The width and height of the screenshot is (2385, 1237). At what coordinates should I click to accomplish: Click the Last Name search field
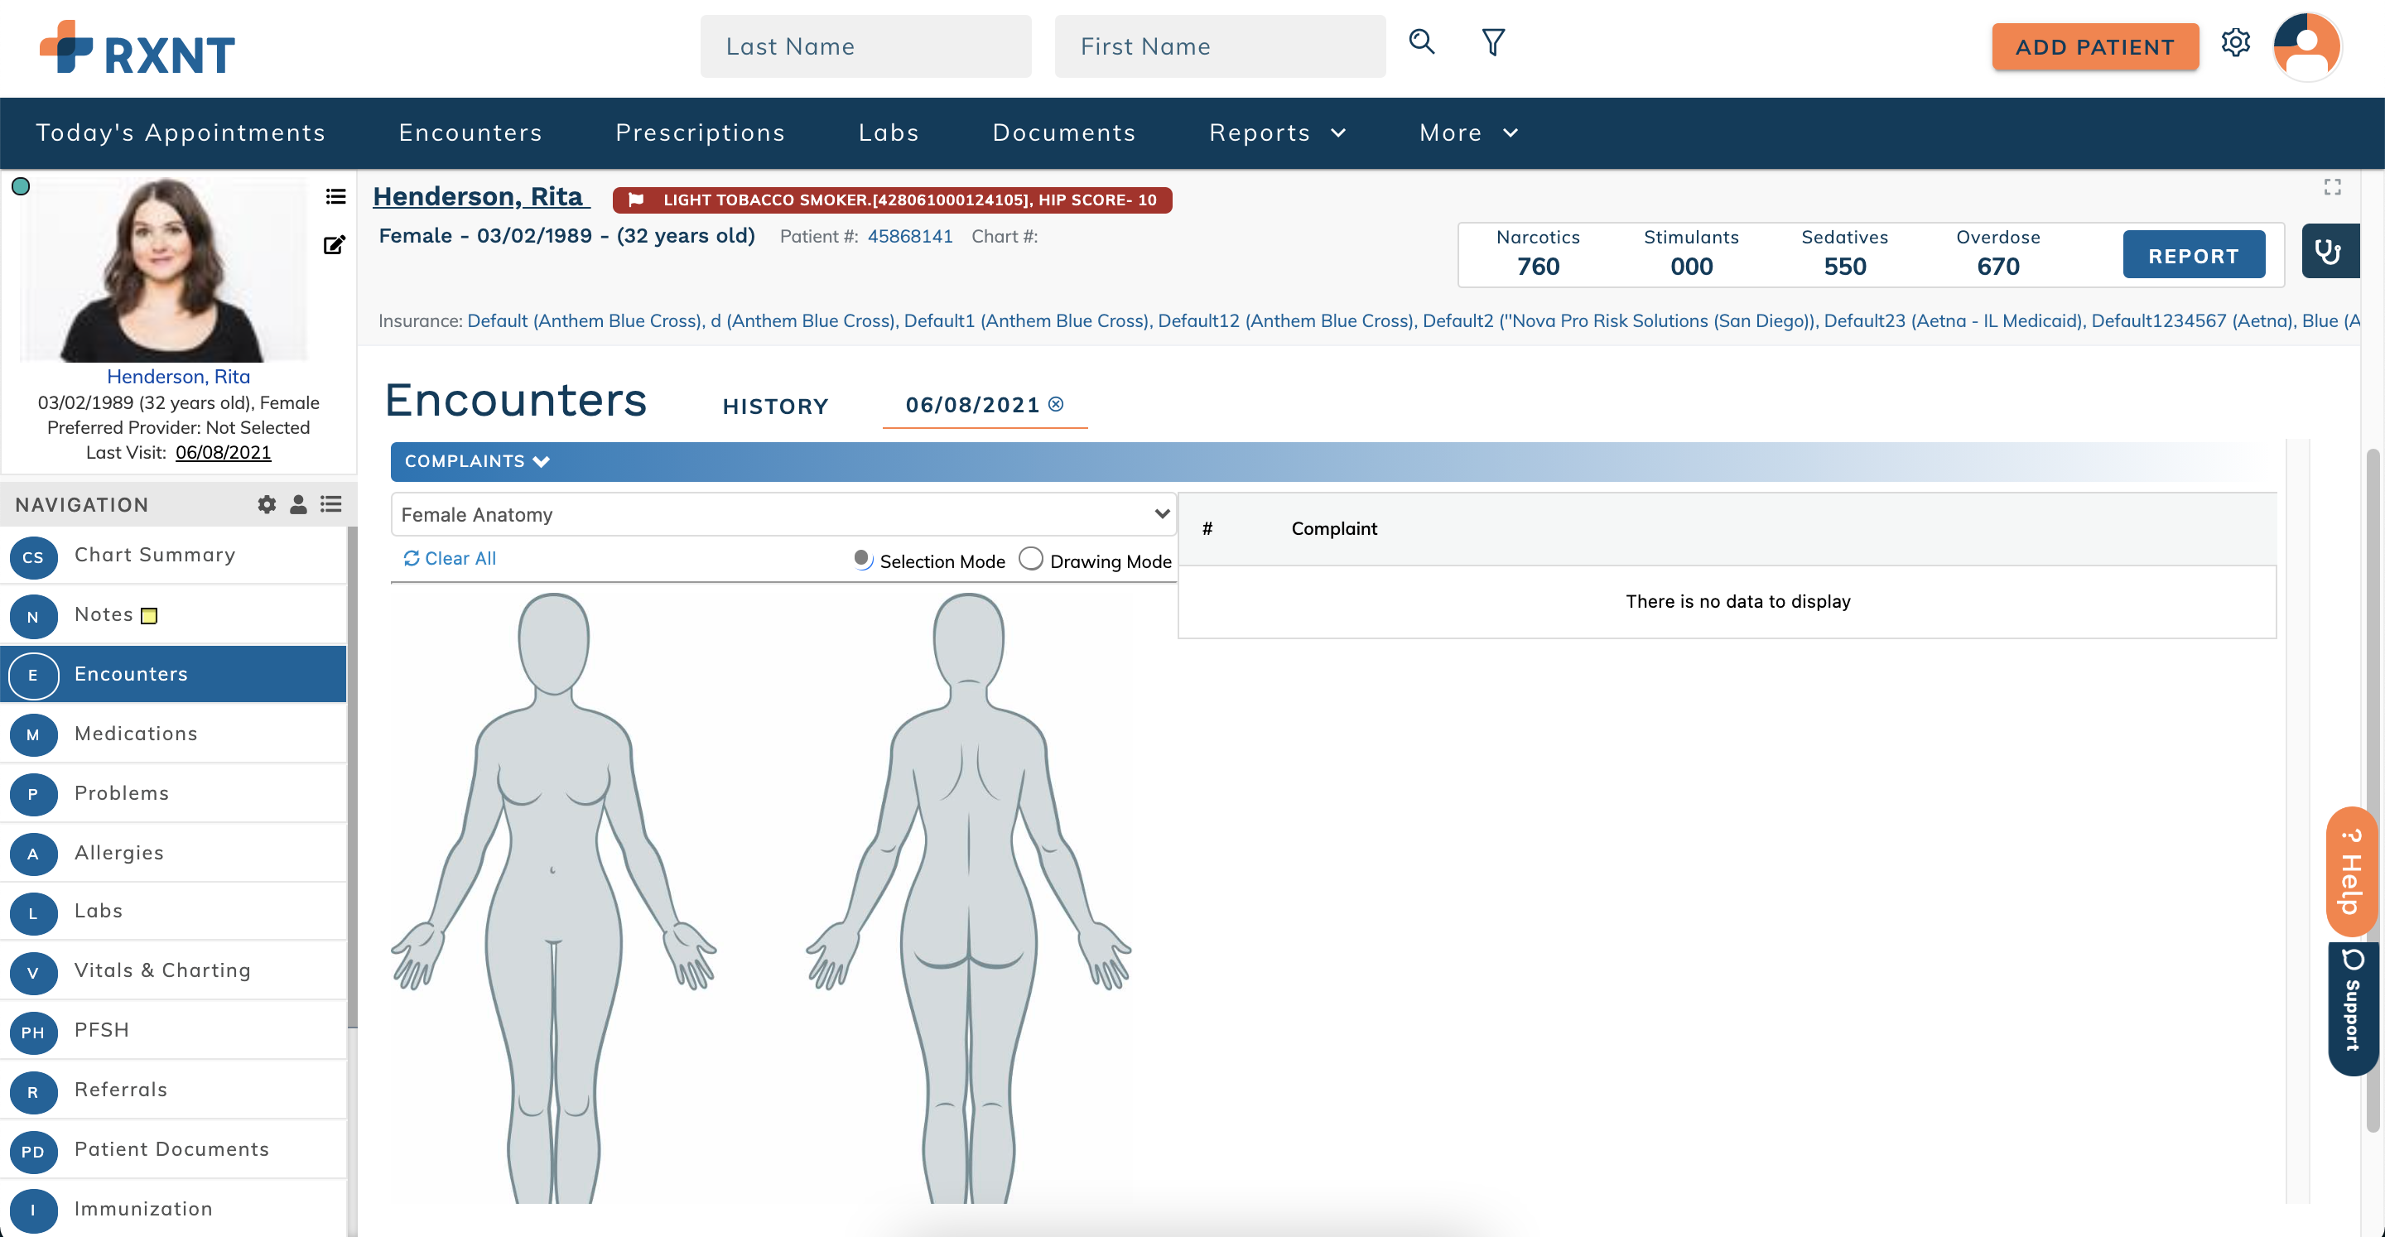(x=865, y=46)
